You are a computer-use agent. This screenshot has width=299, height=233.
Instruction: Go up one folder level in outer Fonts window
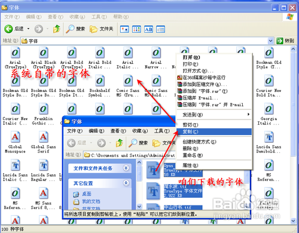click(57, 29)
